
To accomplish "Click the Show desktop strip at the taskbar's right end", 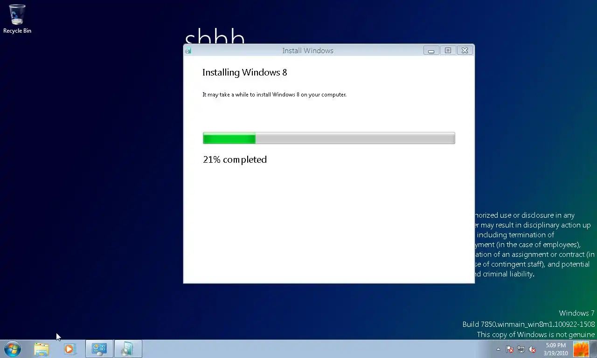I will pyautogui.click(x=594, y=349).
